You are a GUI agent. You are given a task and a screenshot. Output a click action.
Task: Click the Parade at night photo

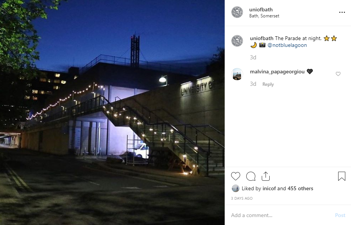[x=112, y=112]
